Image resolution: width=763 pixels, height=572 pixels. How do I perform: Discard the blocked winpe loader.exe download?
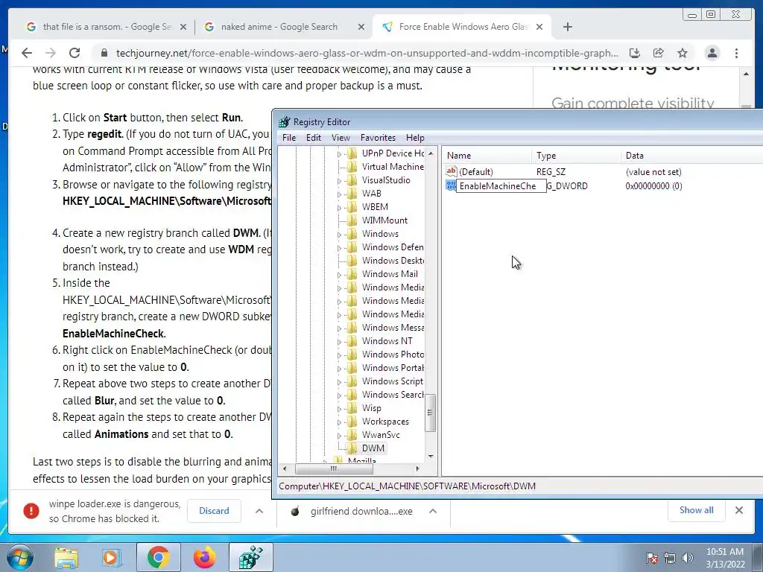[x=214, y=511]
